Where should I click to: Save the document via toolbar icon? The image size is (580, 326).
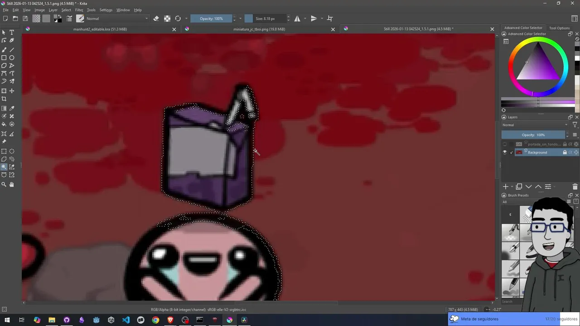coord(25,19)
